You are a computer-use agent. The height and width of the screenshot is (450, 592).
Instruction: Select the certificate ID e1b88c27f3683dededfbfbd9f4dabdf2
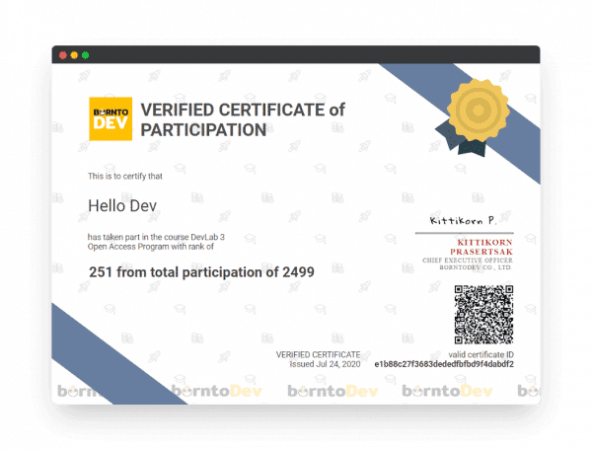click(444, 364)
